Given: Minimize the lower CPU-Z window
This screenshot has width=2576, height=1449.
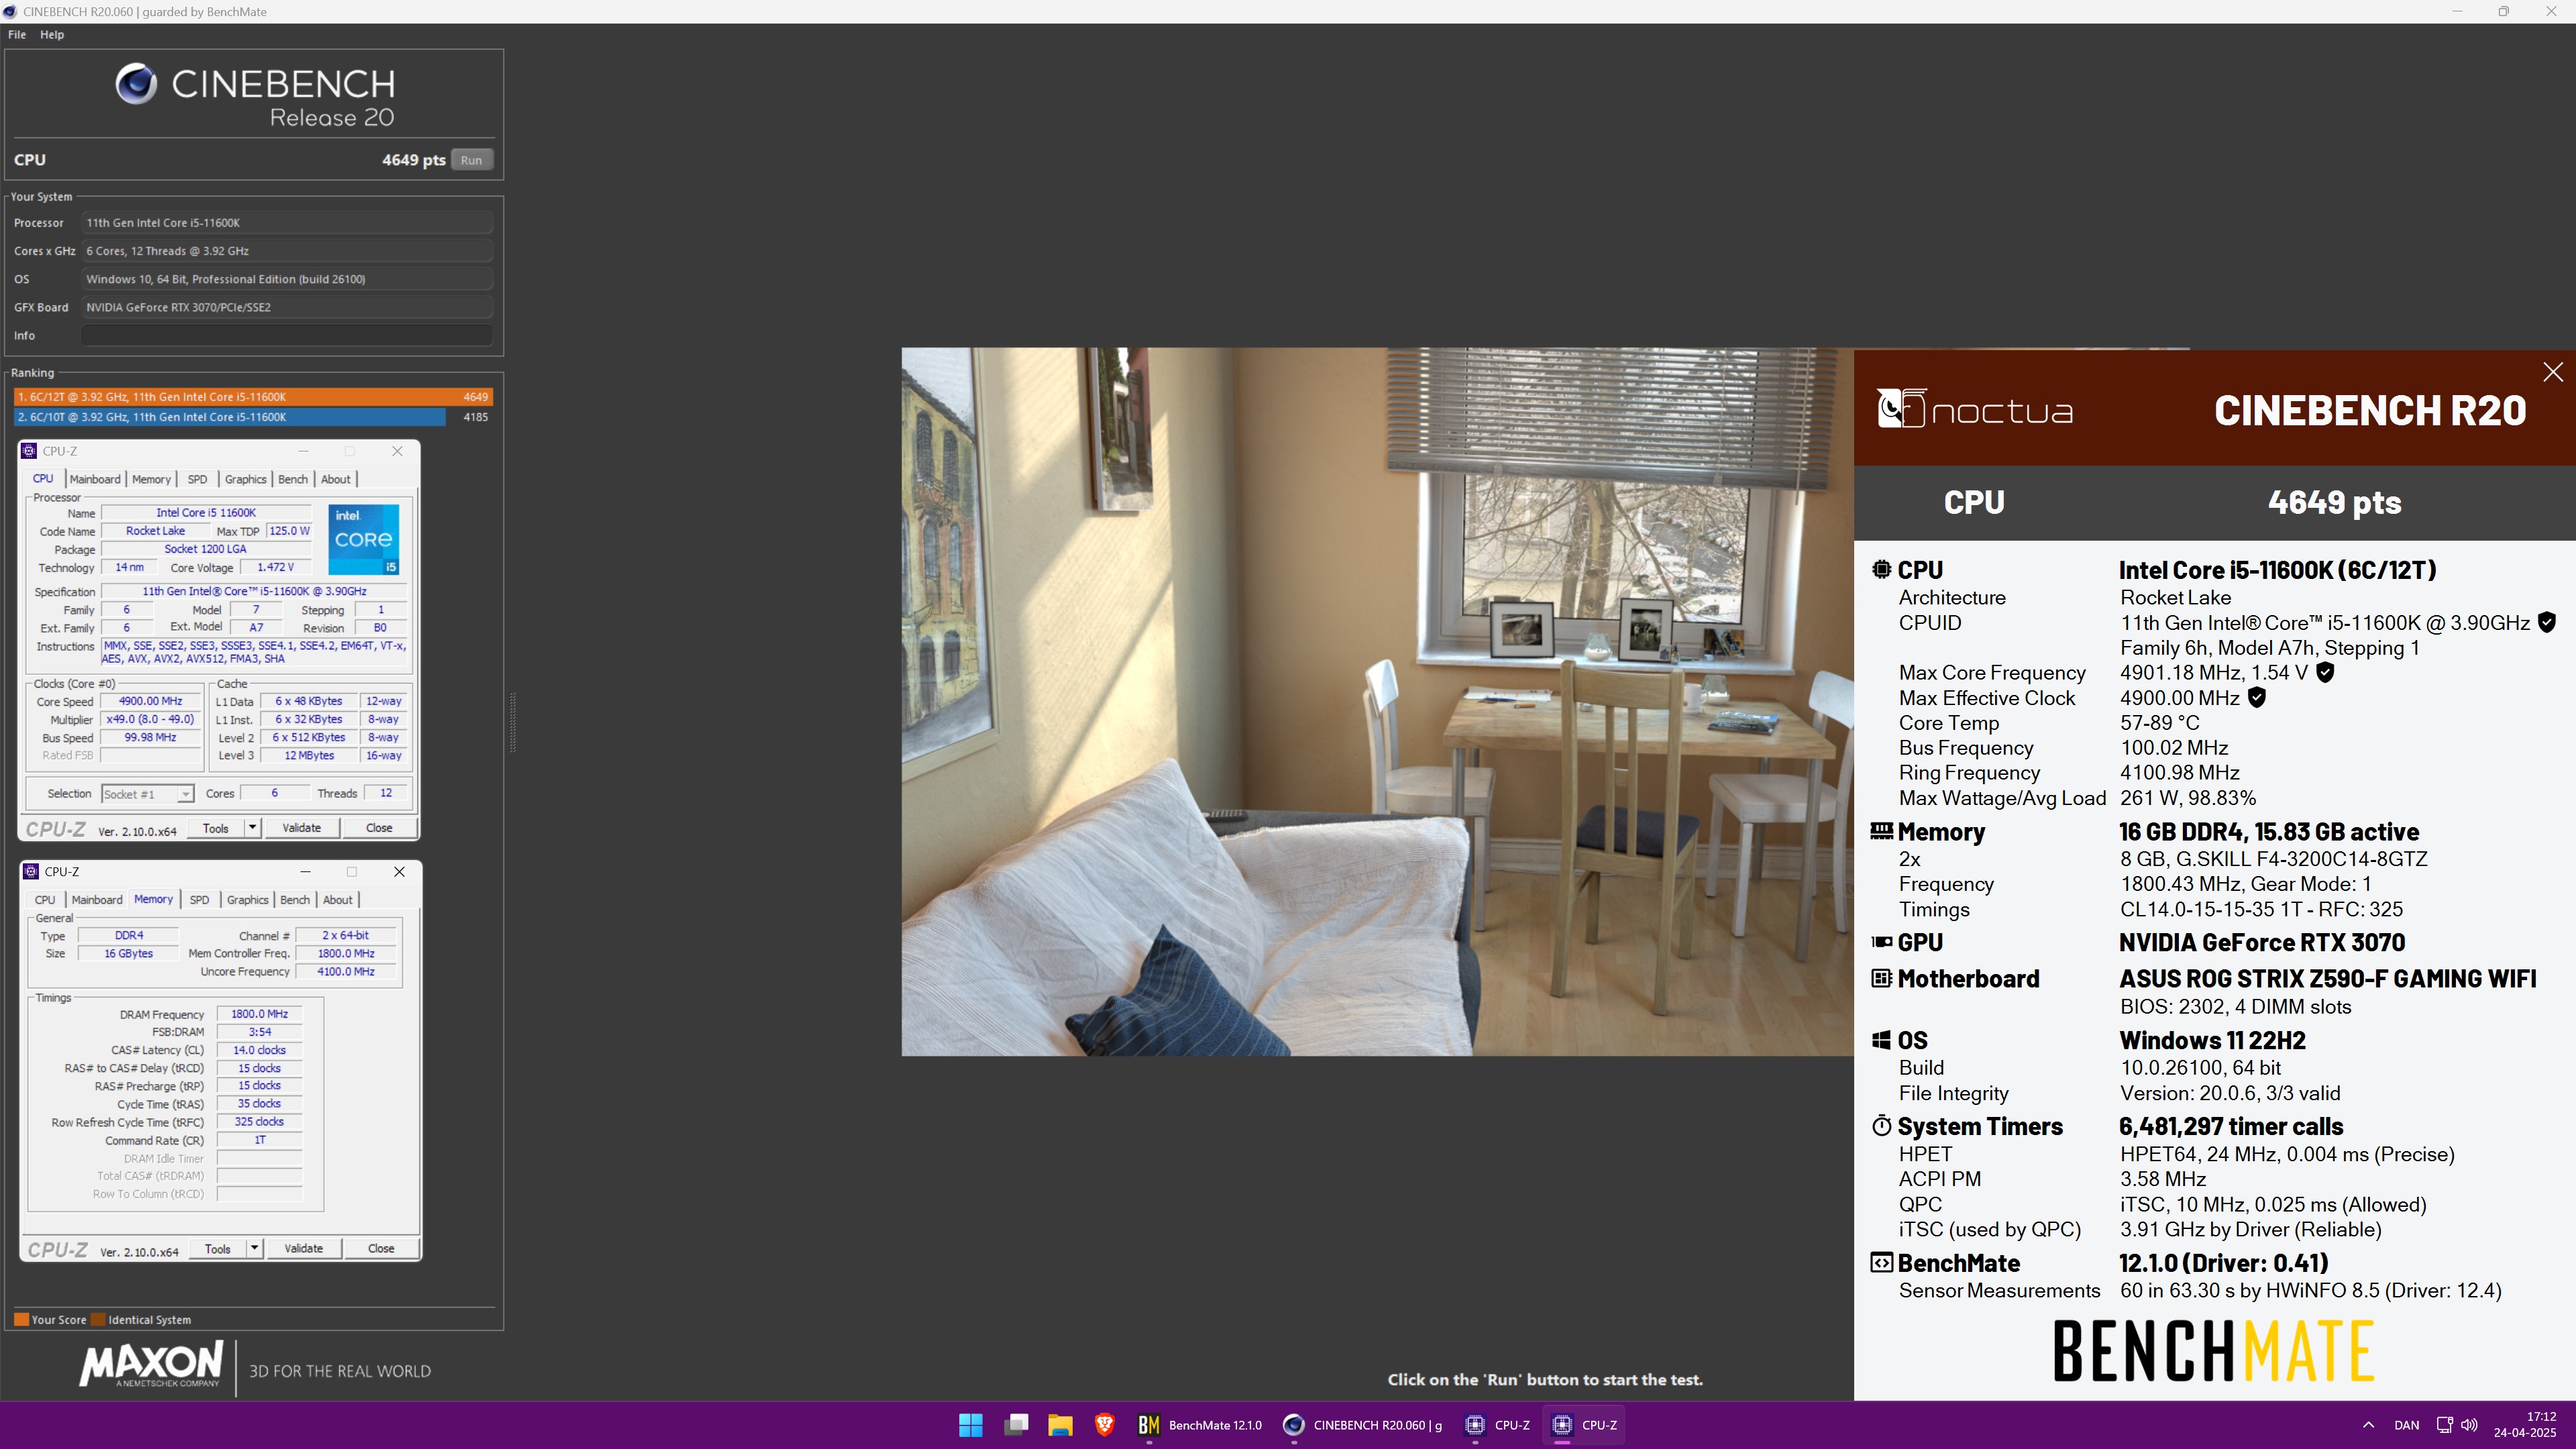Looking at the screenshot, I should coord(305,872).
